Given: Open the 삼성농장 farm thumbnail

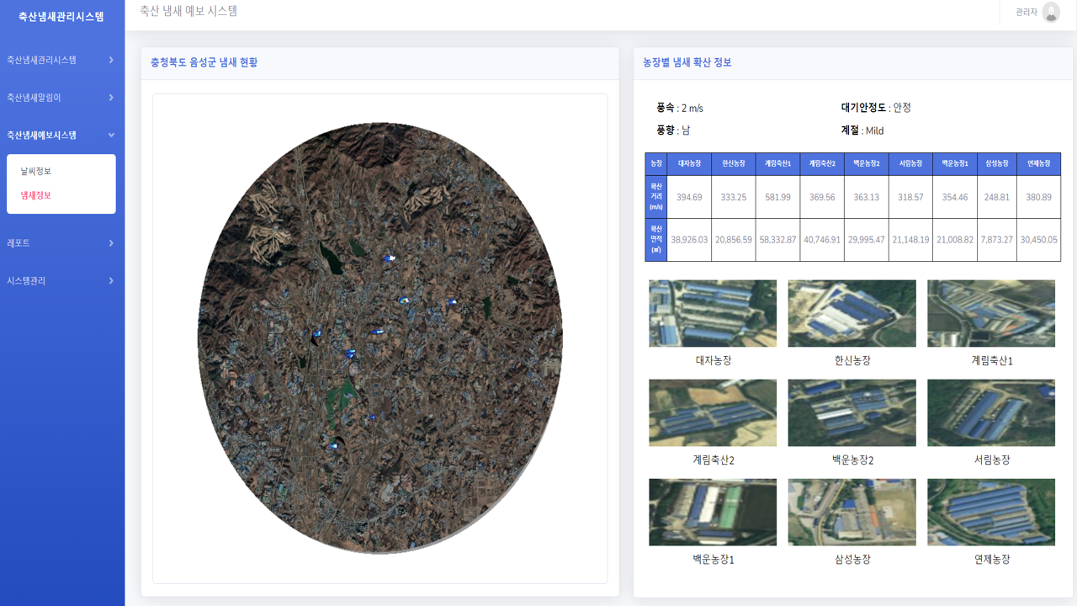Looking at the screenshot, I should pyautogui.click(x=852, y=512).
